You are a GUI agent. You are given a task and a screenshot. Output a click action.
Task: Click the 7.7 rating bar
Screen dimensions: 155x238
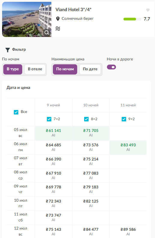click(132, 19)
